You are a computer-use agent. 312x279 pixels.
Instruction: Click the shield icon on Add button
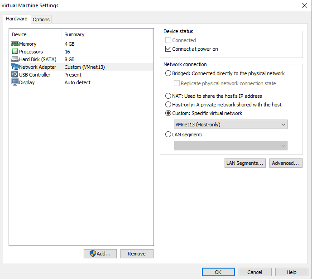pyautogui.click(x=93, y=254)
